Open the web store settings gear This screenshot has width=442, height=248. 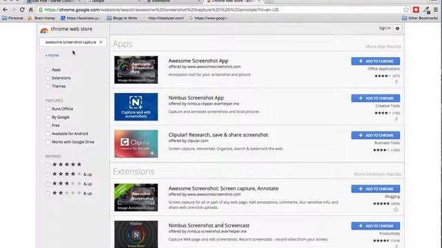[x=398, y=28]
